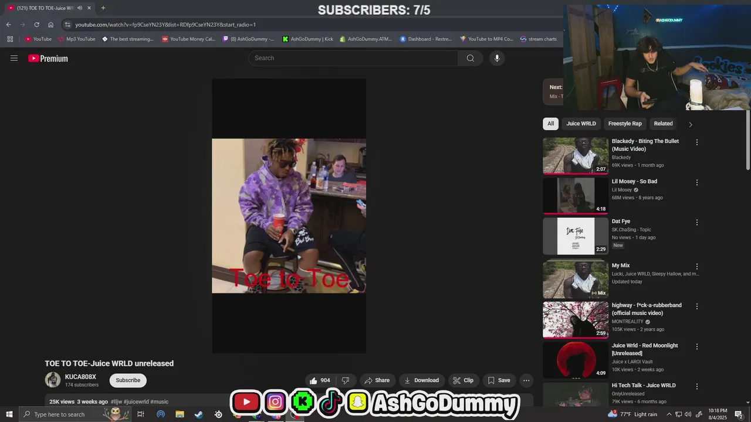Open options menu for Hi Tech Talk
The image size is (751, 422).
tap(697, 387)
